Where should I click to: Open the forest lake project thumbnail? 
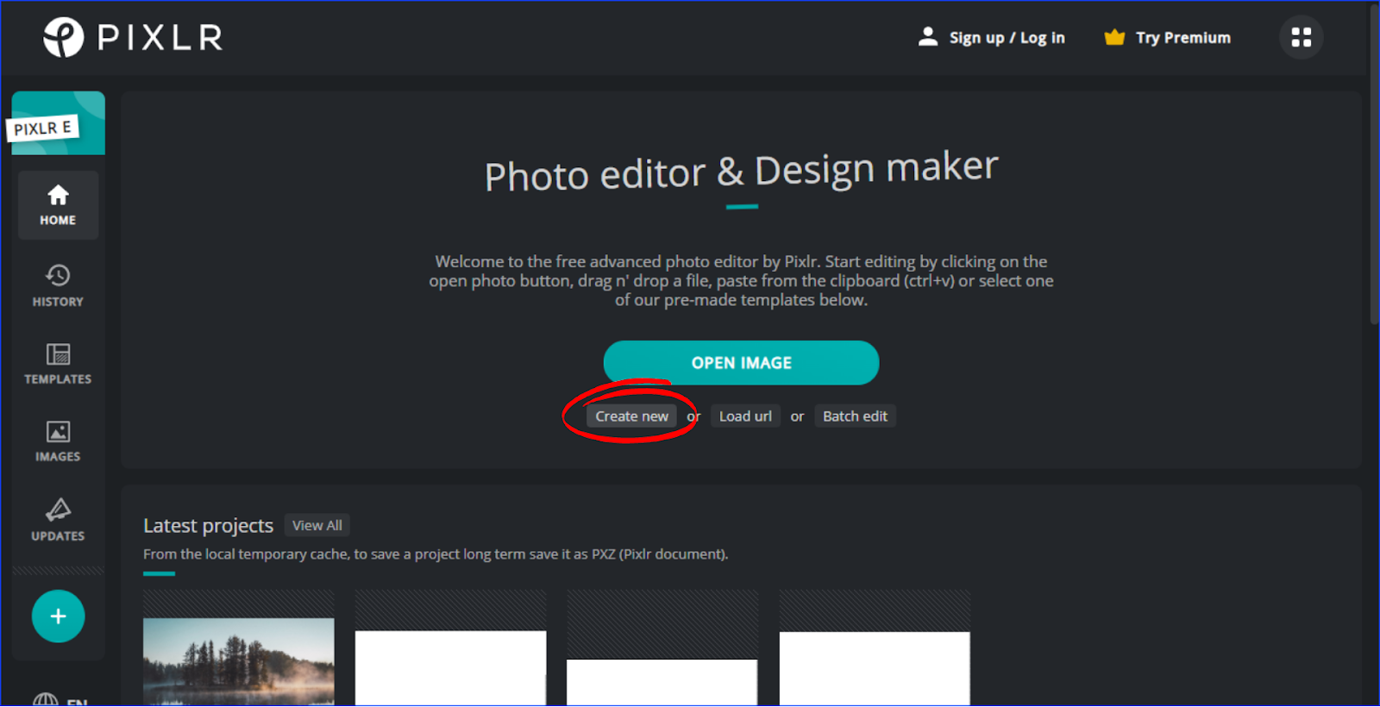[x=239, y=648]
